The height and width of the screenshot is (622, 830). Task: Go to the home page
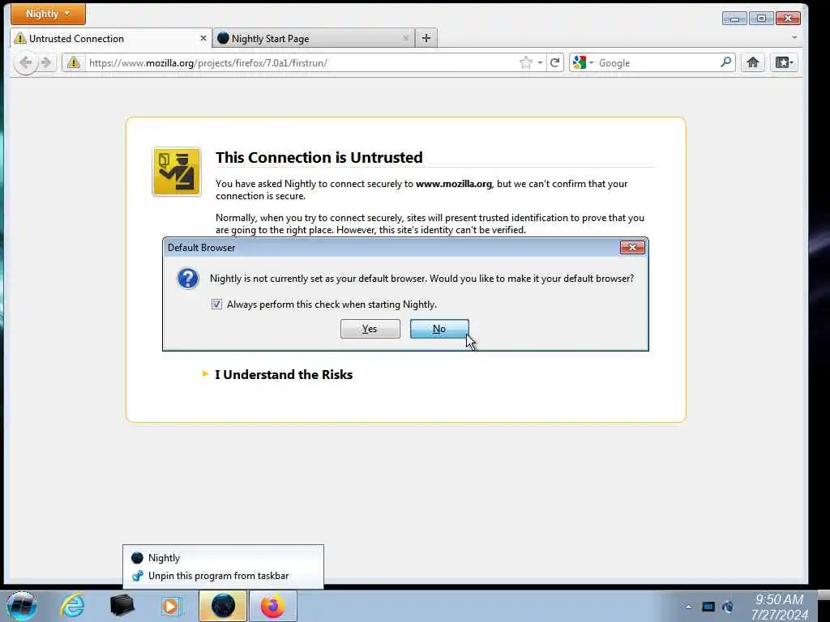point(753,63)
